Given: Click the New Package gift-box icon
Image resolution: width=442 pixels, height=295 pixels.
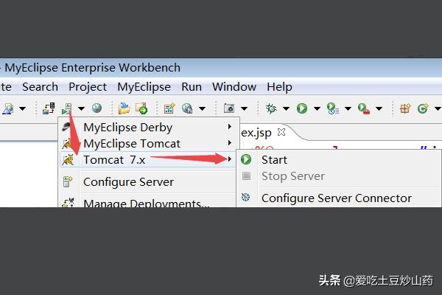Looking at the screenshot, I should pos(404,108).
